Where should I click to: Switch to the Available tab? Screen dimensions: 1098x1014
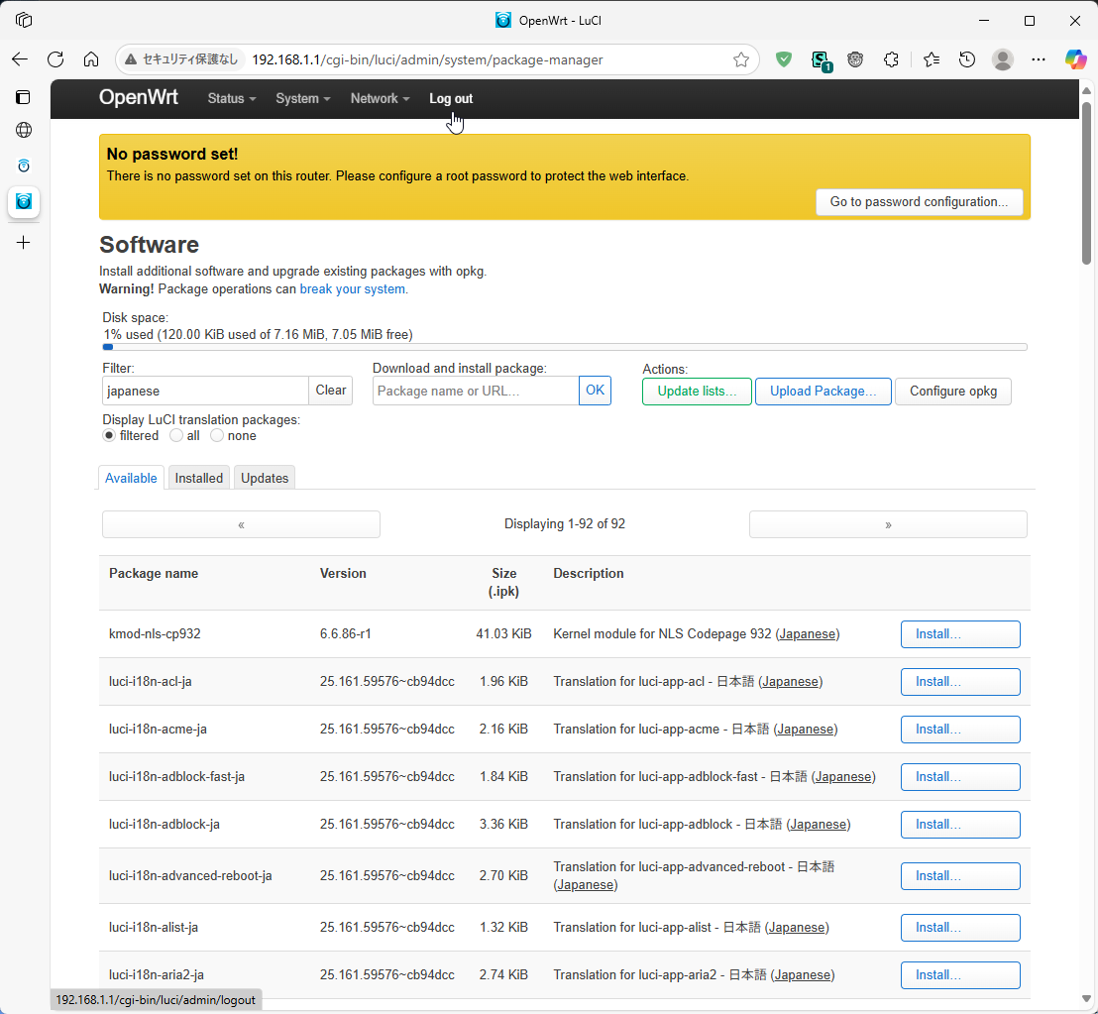coord(131,478)
